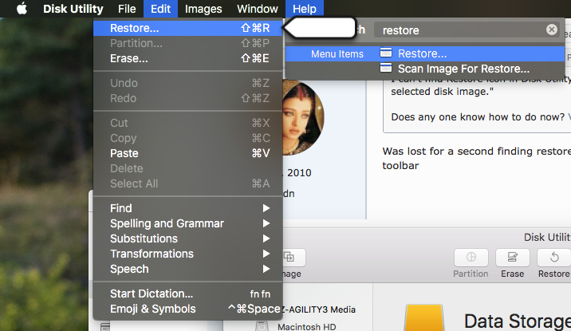Expand the Substitutions submenu
Viewport: 571px width, 331px height.
(x=188, y=238)
